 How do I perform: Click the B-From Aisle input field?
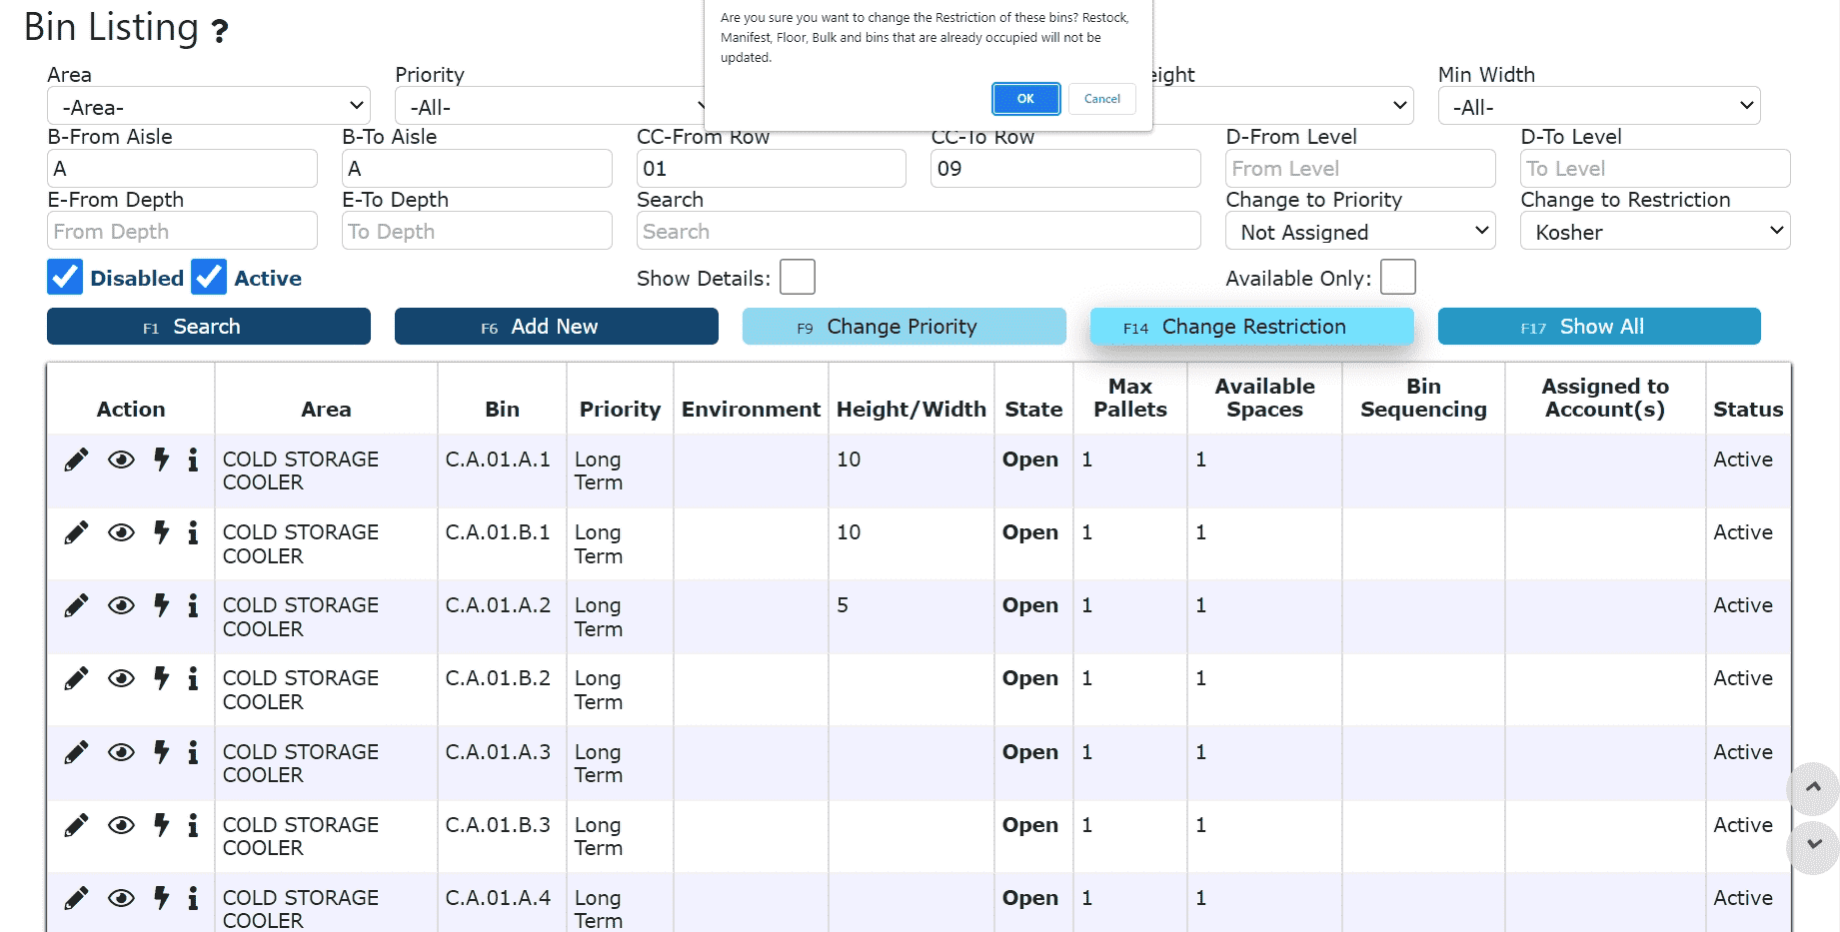tap(182, 168)
